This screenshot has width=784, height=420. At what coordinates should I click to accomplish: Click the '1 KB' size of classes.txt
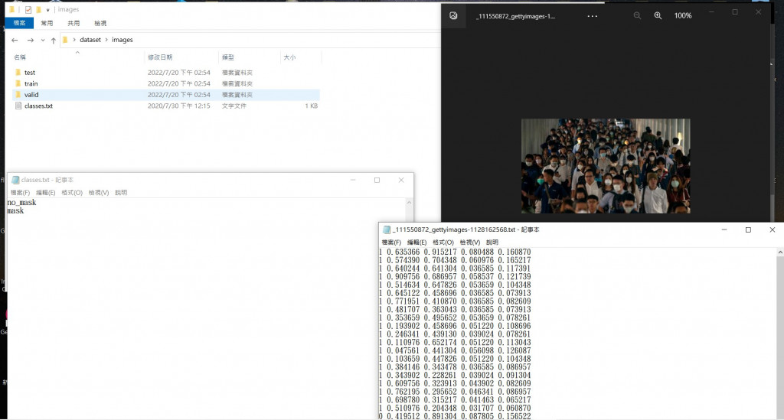[x=312, y=106]
